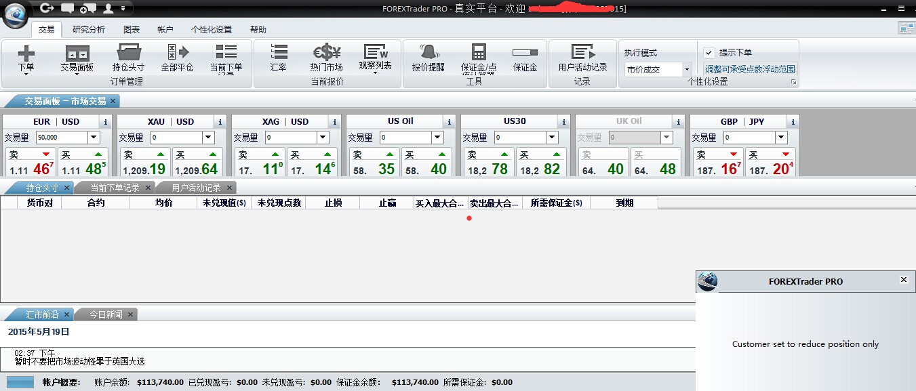Click 全部平仓 close all positions icon
The height and width of the screenshot is (391, 916).
click(177, 59)
